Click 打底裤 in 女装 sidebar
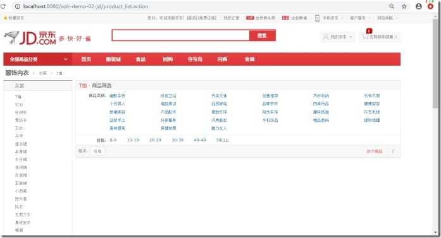 [x=21, y=176]
